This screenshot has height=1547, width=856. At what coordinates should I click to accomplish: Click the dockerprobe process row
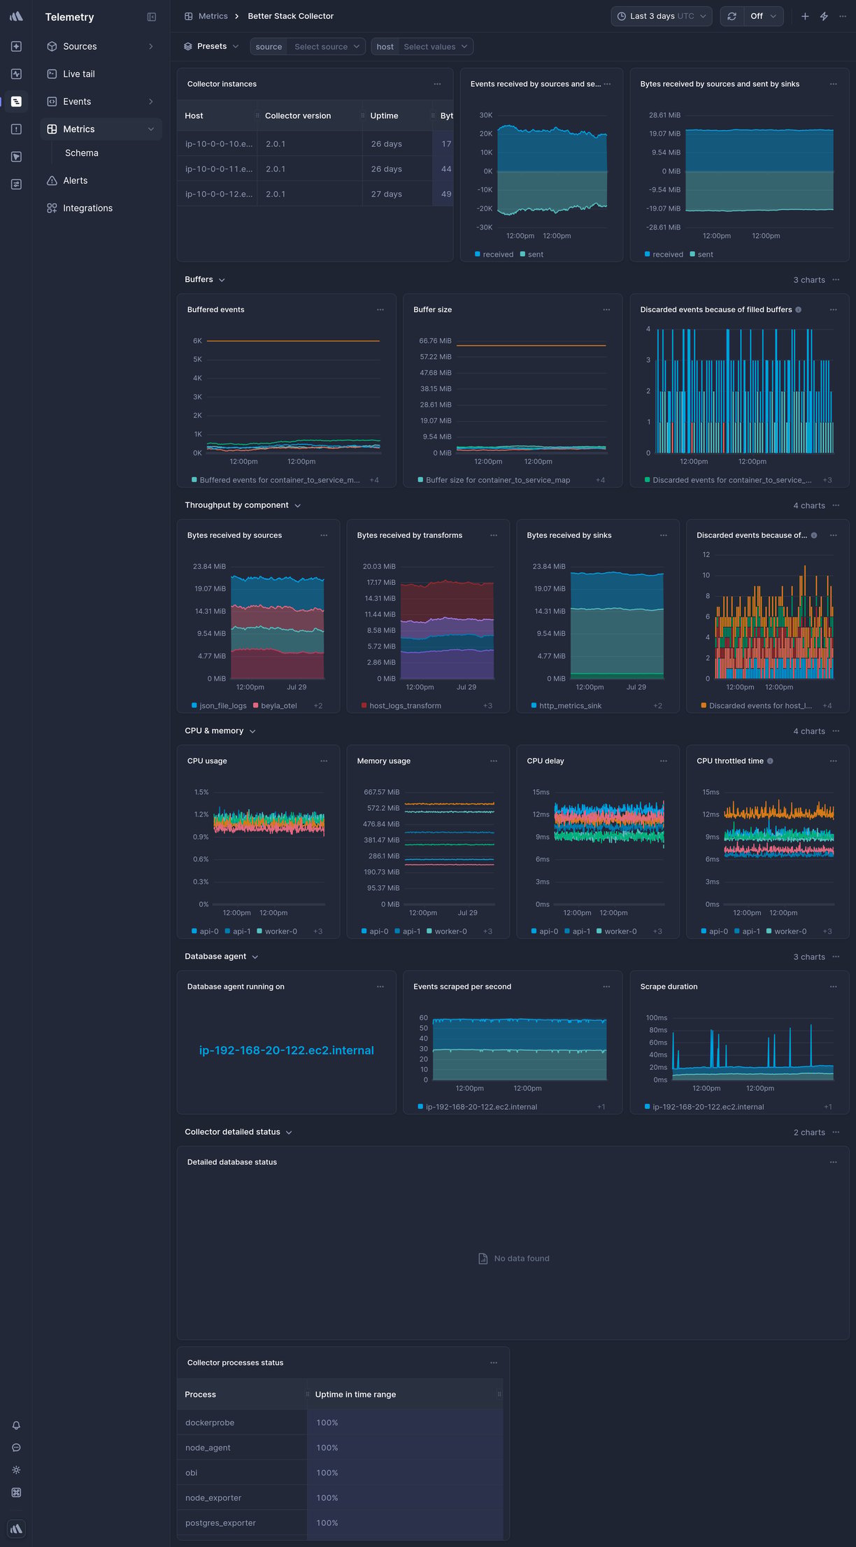(340, 1422)
